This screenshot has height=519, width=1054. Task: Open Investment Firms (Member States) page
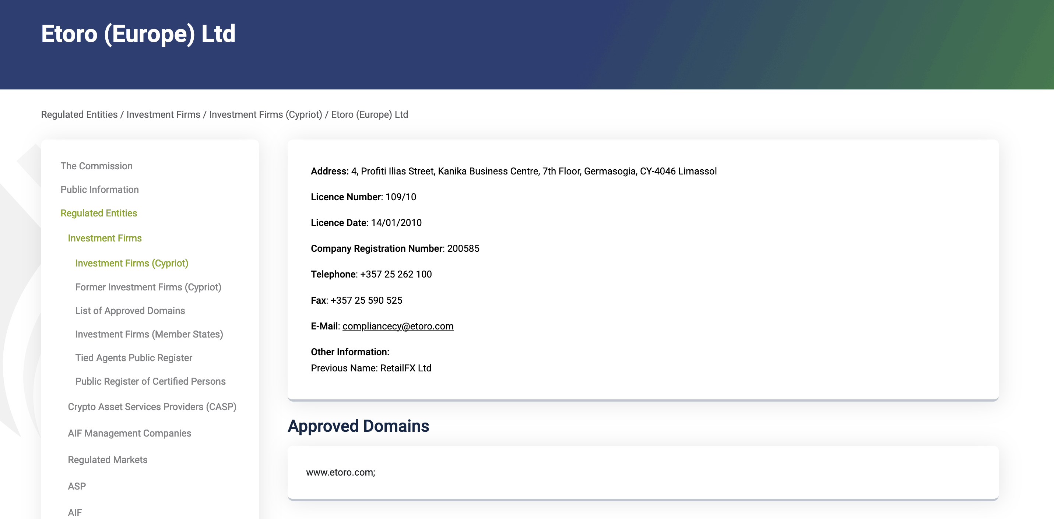tap(149, 334)
